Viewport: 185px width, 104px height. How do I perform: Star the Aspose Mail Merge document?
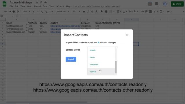37,2
